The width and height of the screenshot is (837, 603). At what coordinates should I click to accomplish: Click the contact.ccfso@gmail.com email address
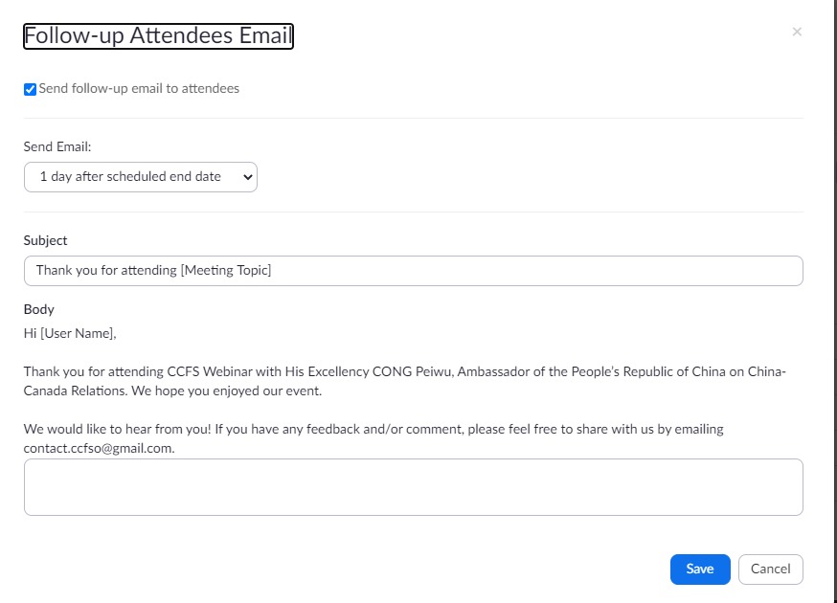point(99,448)
